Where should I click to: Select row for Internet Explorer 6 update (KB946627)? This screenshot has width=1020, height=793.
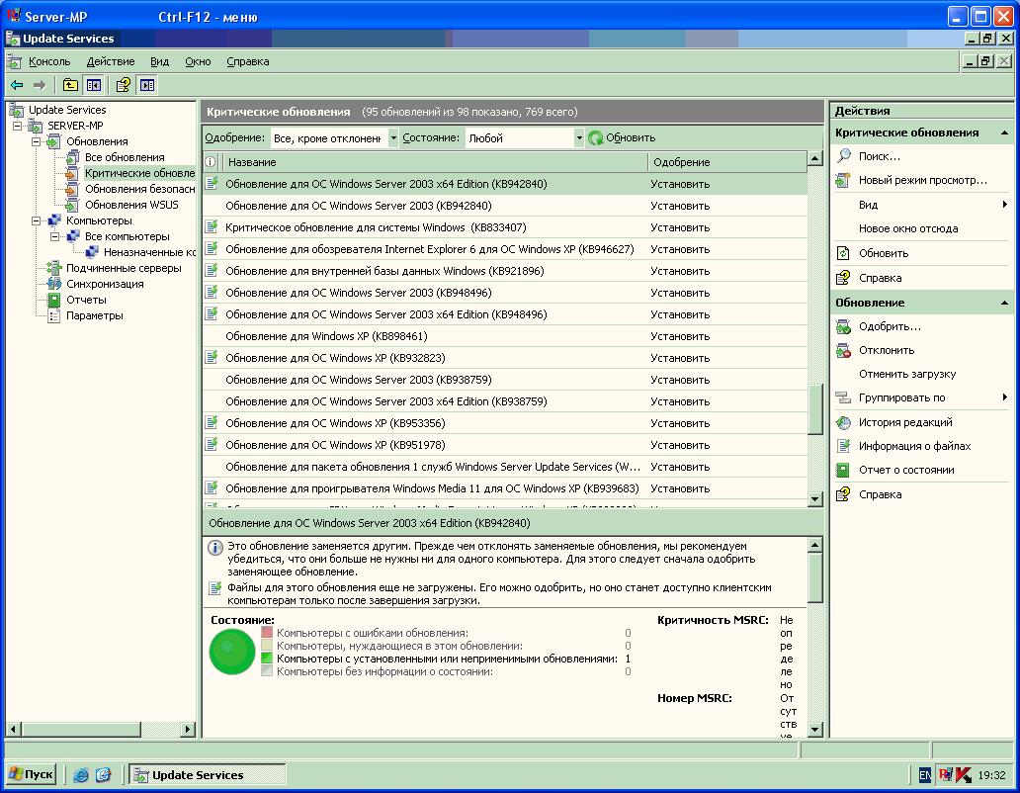coord(505,249)
